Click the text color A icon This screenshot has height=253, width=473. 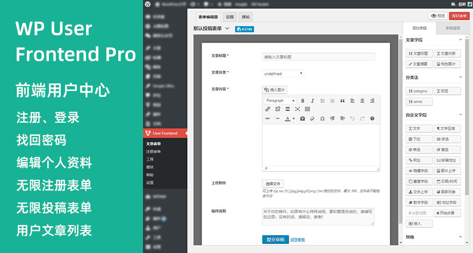pos(288,118)
